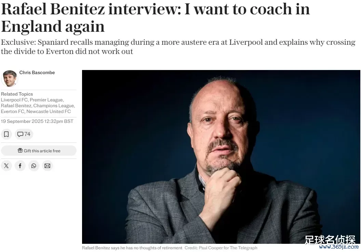Save article with the bookmark icon
This screenshot has width=361, height=252.
(6, 134)
